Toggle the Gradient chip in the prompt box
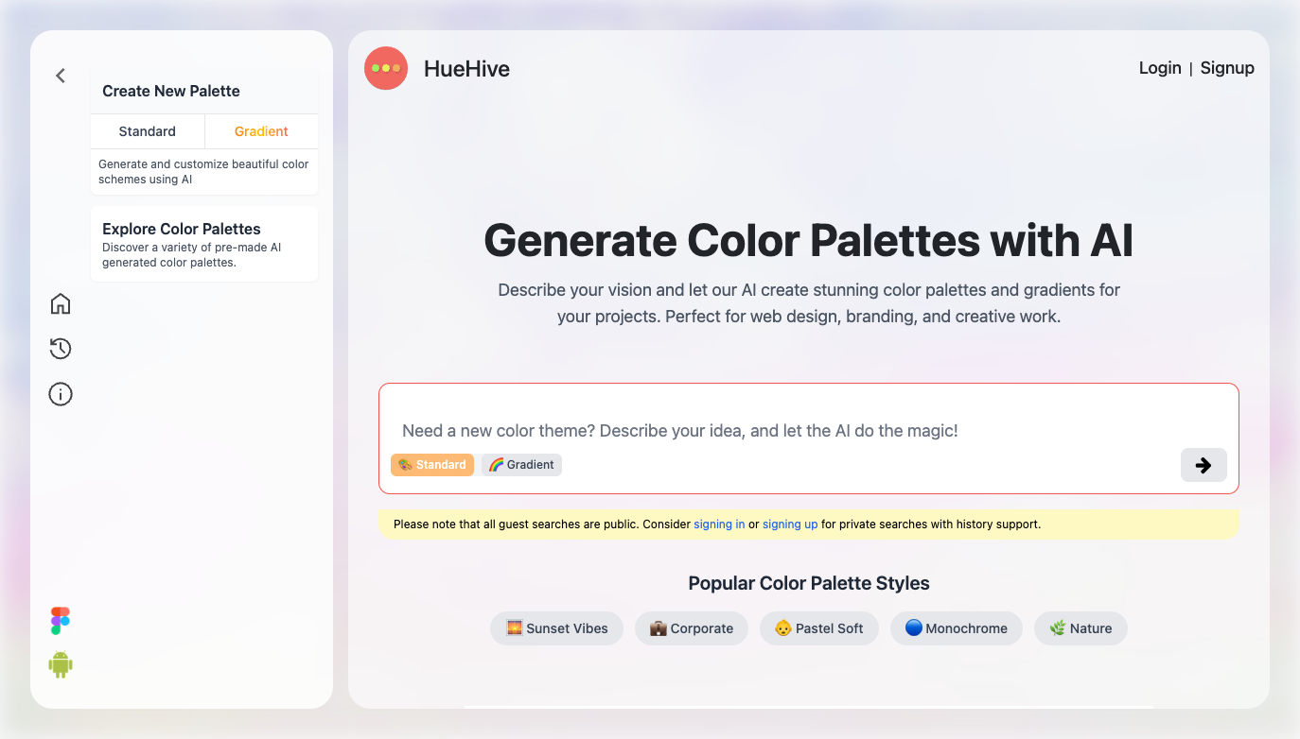Viewport: 1300px width, 739px height. point(520,464)
